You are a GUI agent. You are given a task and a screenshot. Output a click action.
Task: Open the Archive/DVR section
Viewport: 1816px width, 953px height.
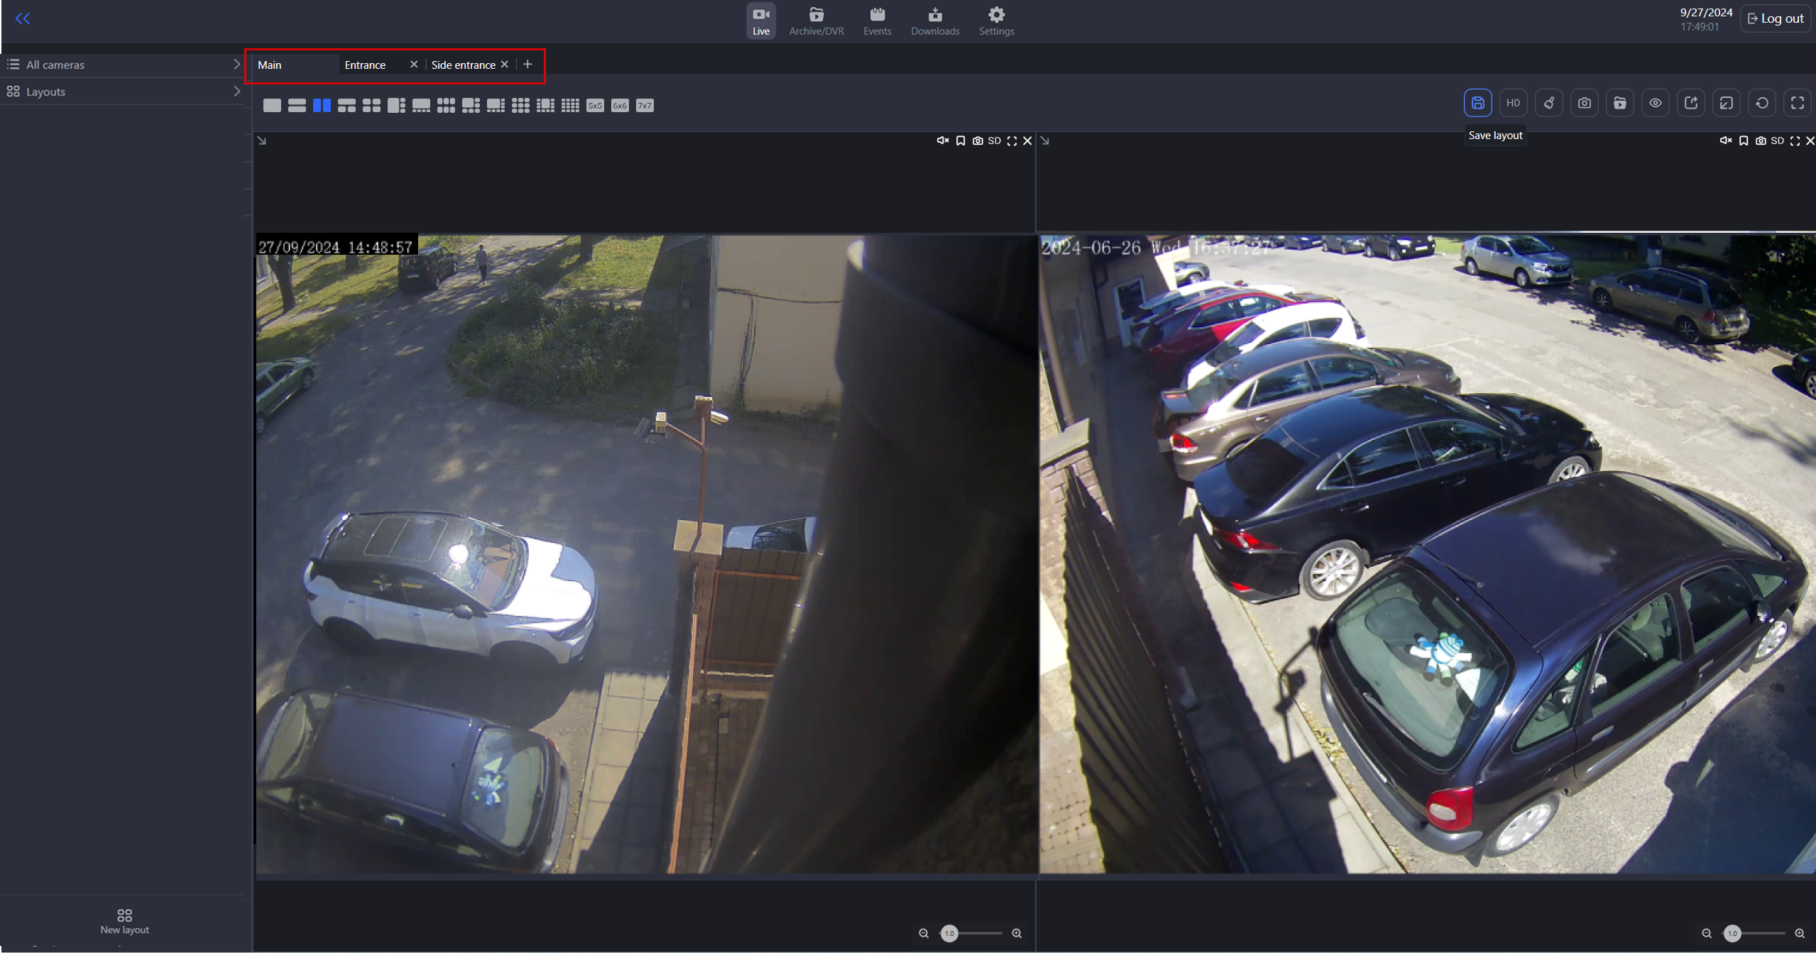(x=816, y=21)
